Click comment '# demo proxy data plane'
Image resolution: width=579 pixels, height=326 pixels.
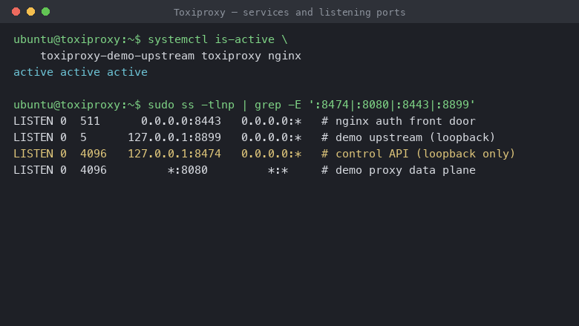399,170
